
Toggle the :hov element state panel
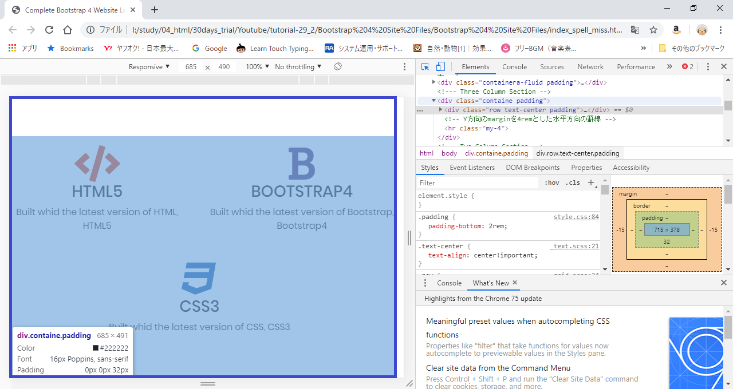tap(552, 183)
